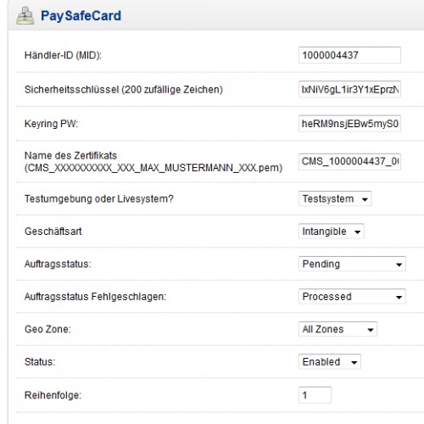
Task: Click the PaySafeCard heading title
Action: coord(81,16)
